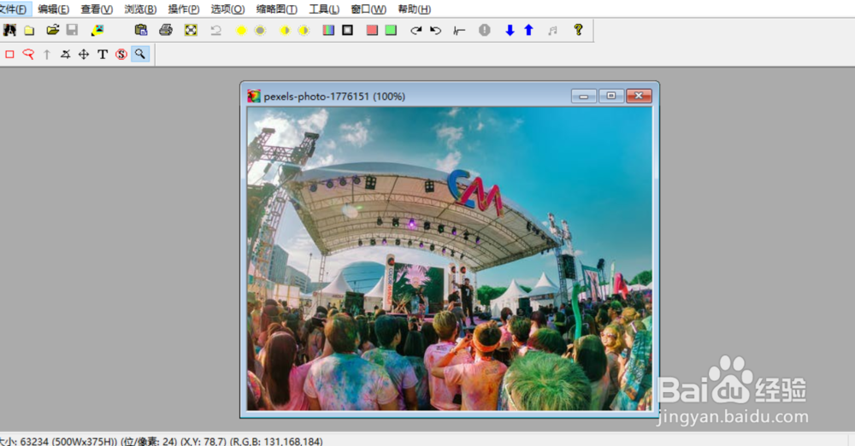Click the image window's system menu icon
855x446 pixels.
point(254,97)
